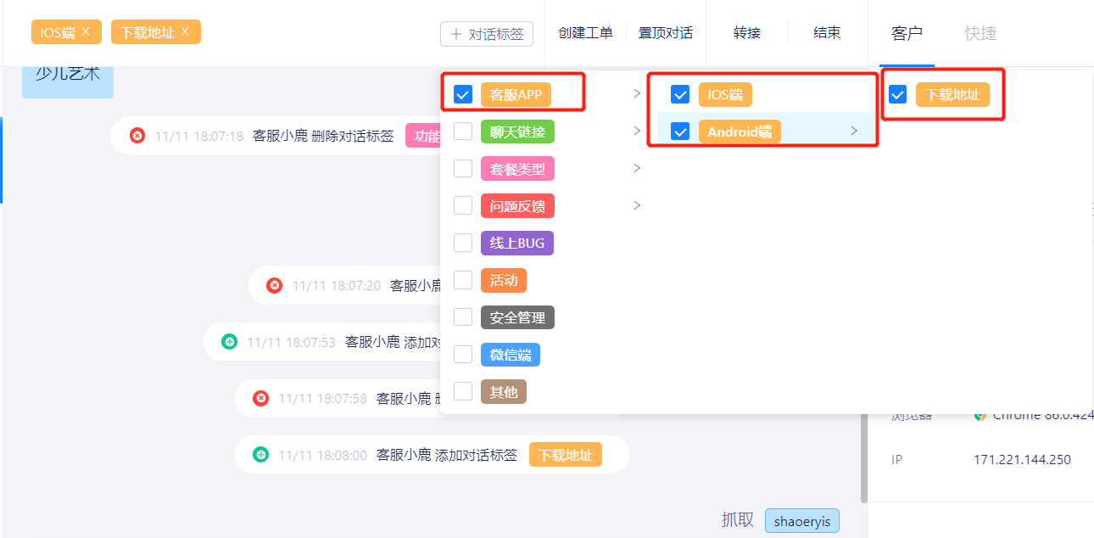This screenshot has width=1094, height=538.
Task: Click 结束 to end conversation
Action: coord(827,33)
